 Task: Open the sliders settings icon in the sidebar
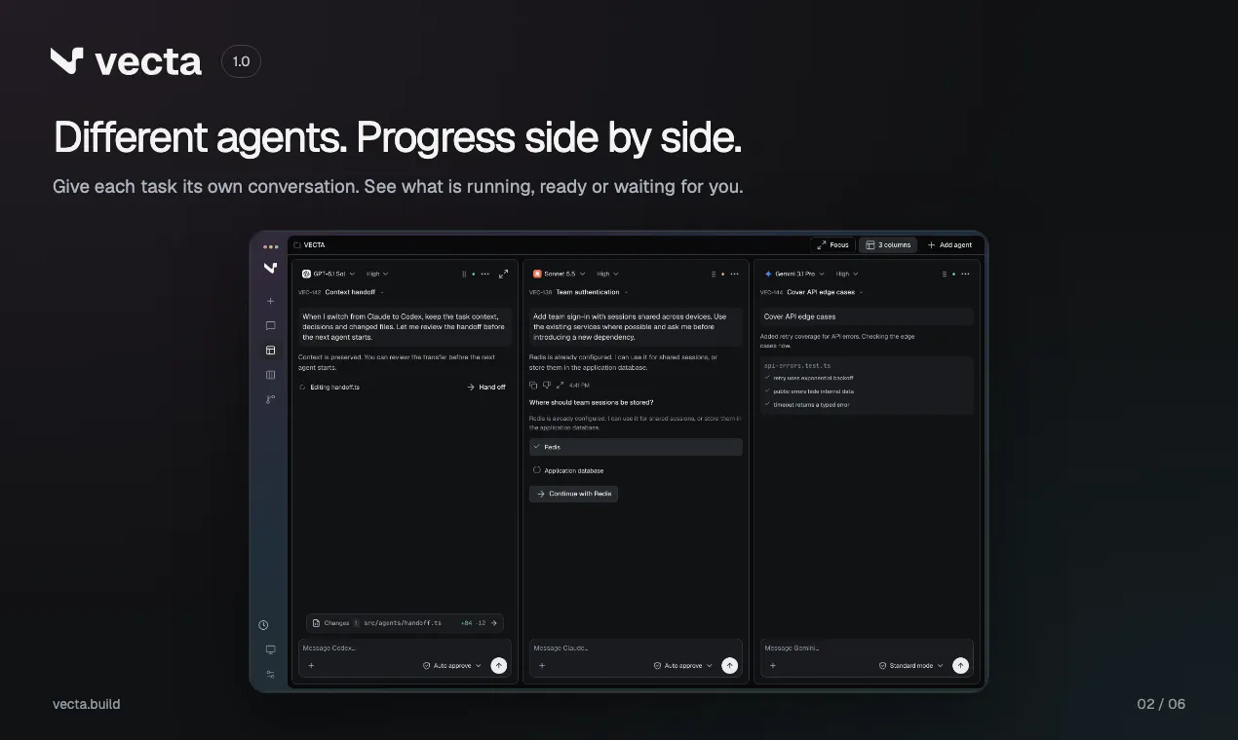(x=270, y=674)
